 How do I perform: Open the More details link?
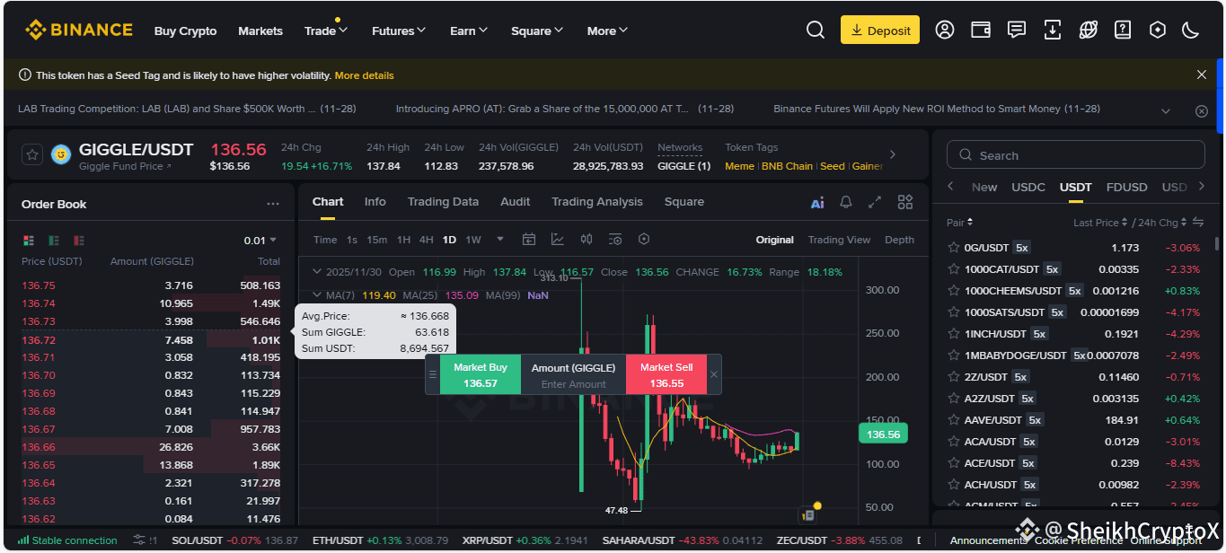pyautogui.click(x=364, y=75)
